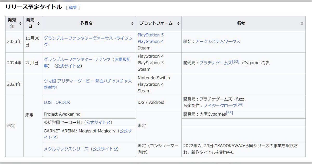Click footnote reference [55] after 大阪Cygames
The image size is (312, 164).
[229, 112]
